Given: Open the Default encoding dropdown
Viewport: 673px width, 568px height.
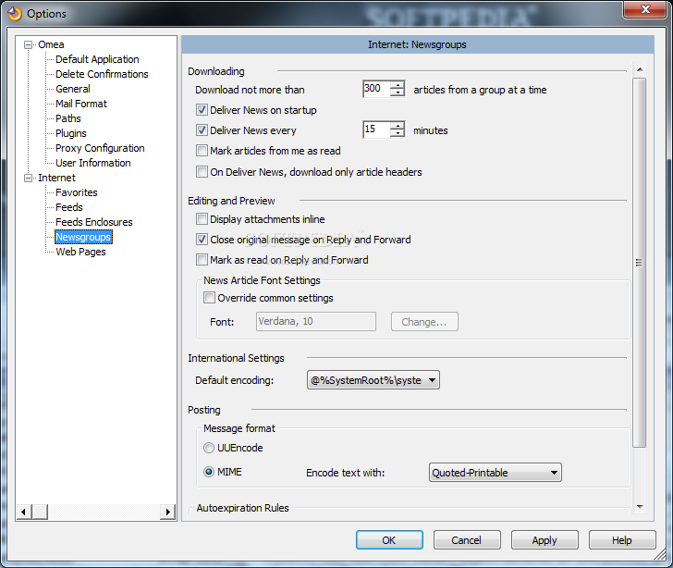Looking at the screenshot, I should pos(373,380).
